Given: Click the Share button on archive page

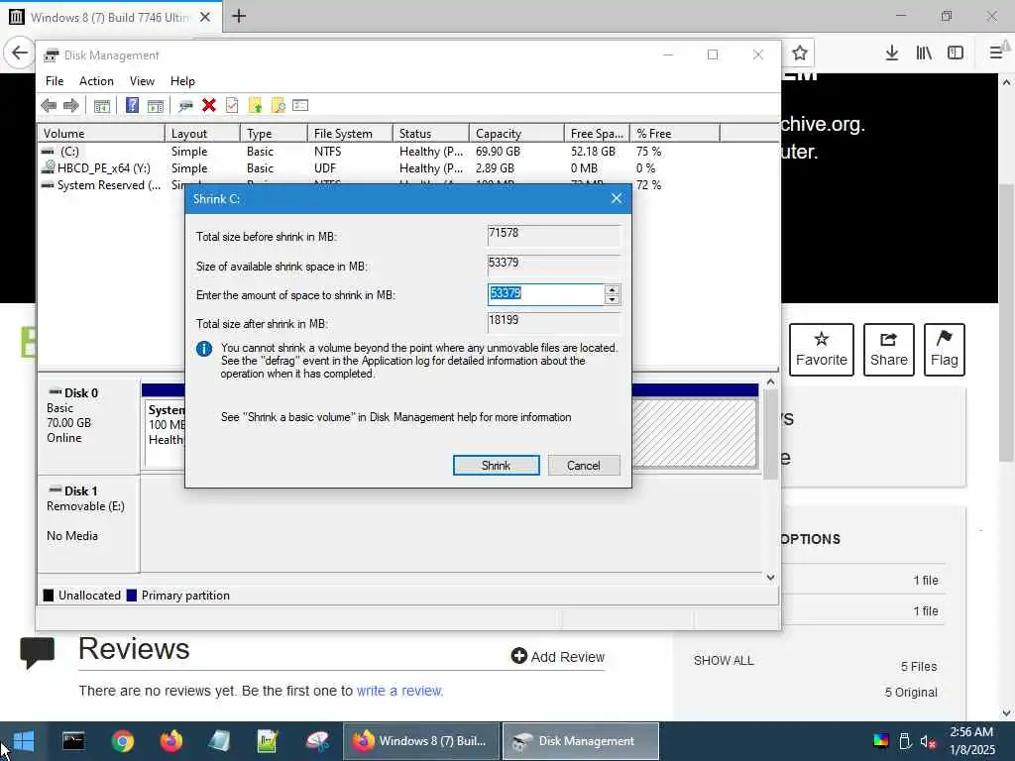Looking at the screenshot, I should click(x=888, y=350).
